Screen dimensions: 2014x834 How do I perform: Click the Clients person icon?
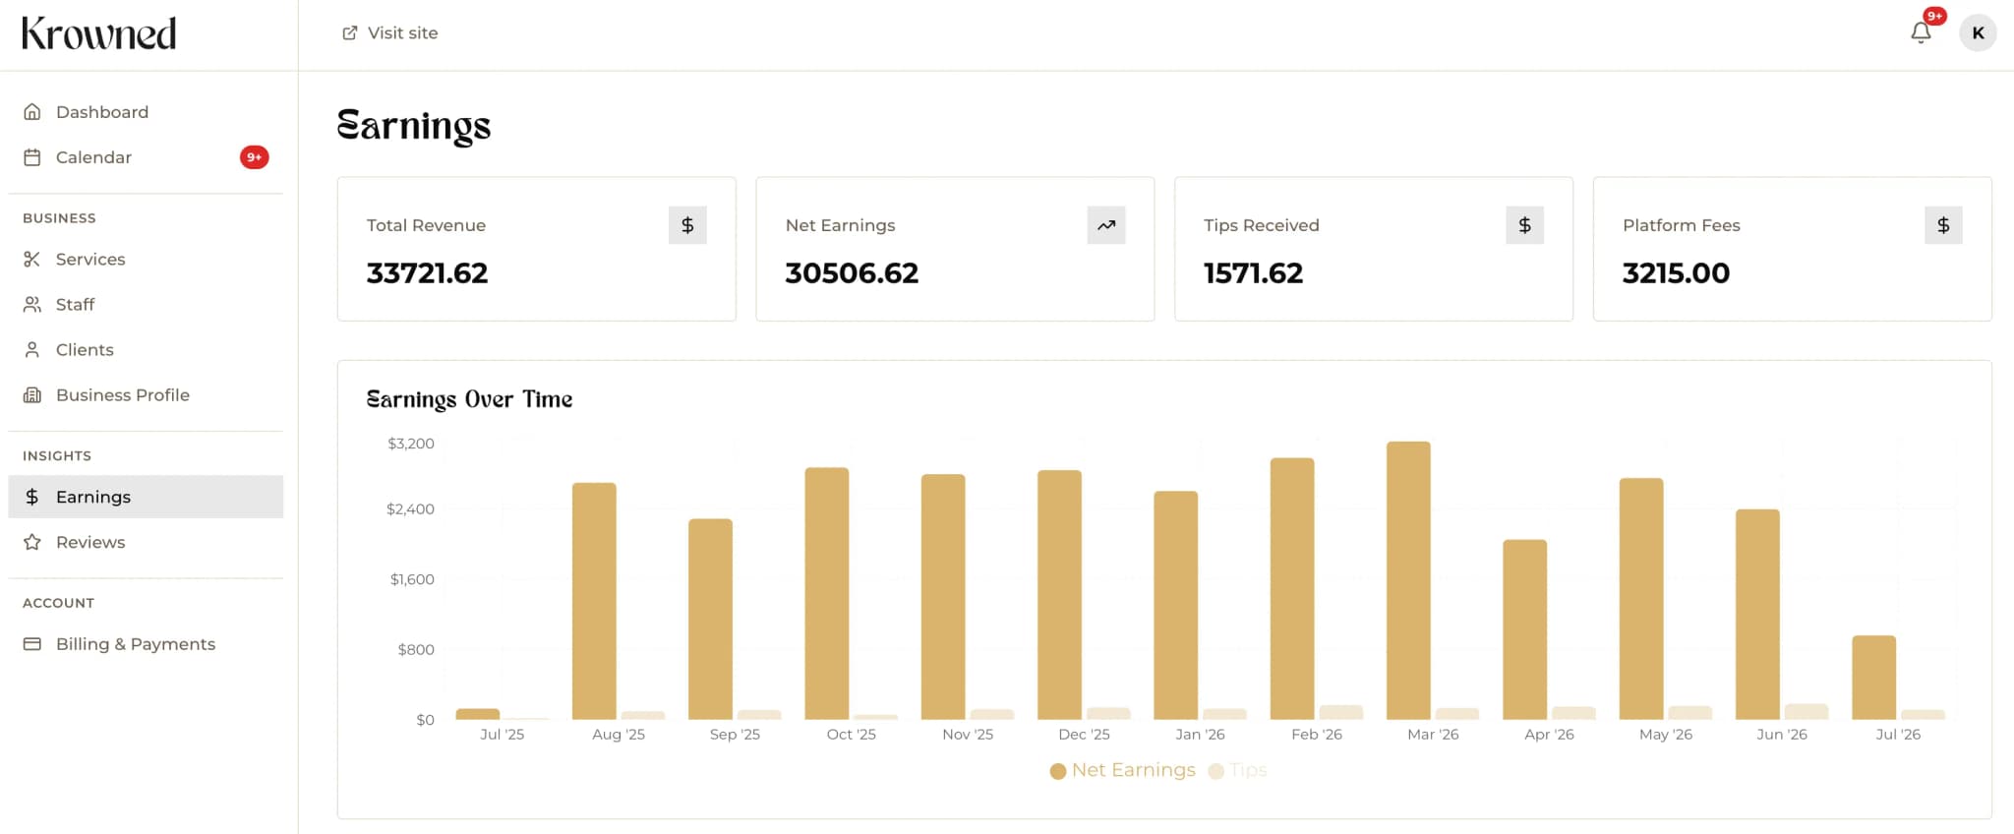pos(32,350)
